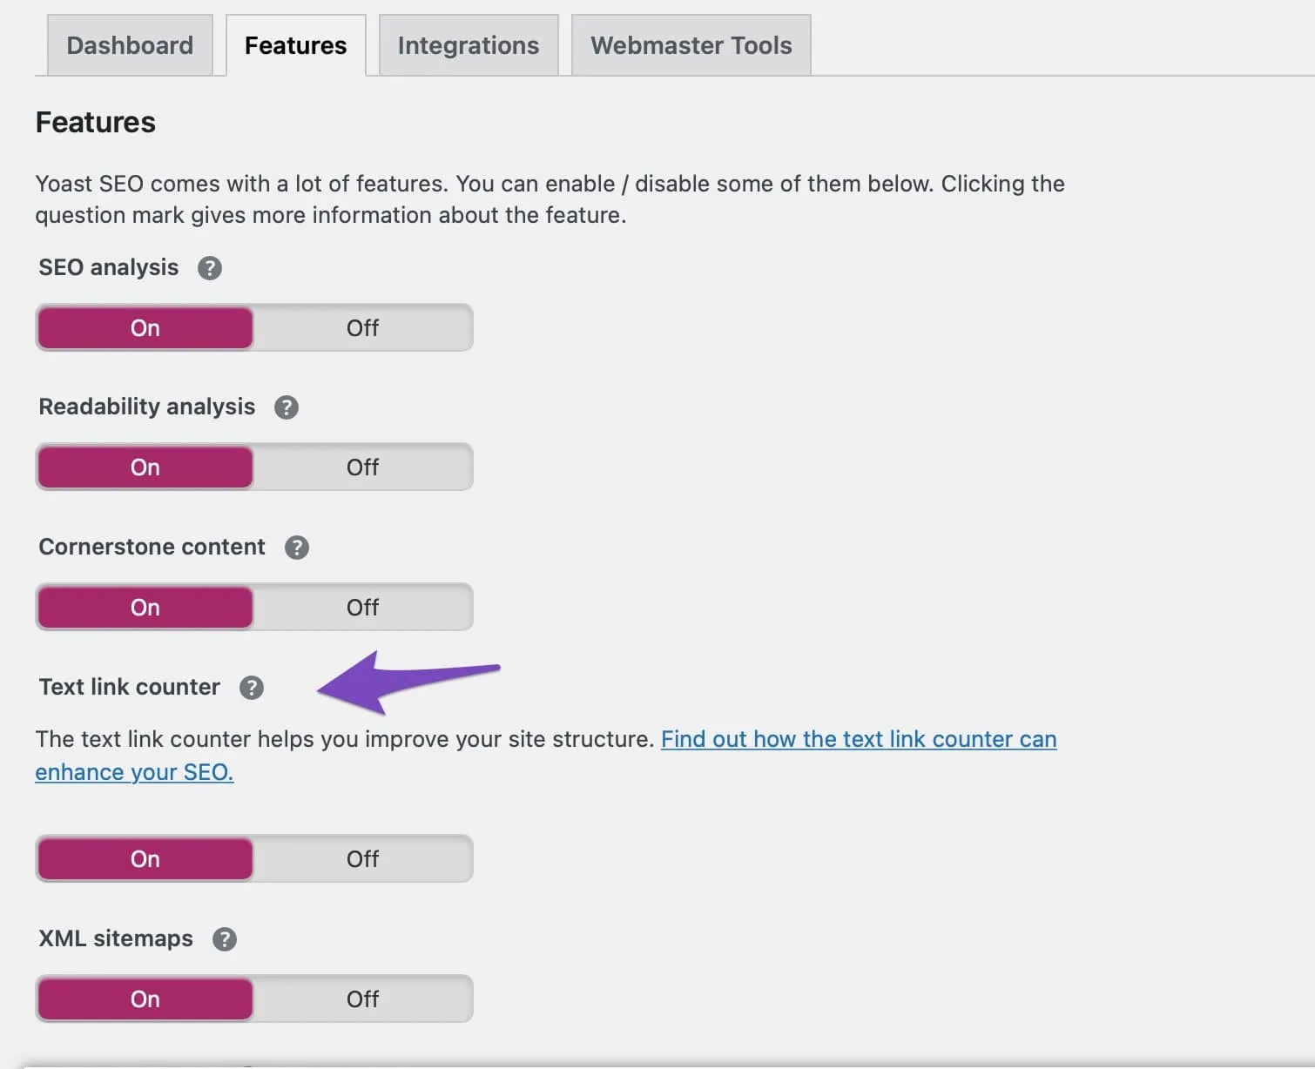
Task: Open SEO analysis help question mark
Action: coord(209,268)
